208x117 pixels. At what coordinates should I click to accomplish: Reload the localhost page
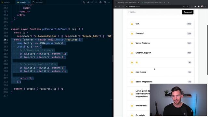point(123,6)
